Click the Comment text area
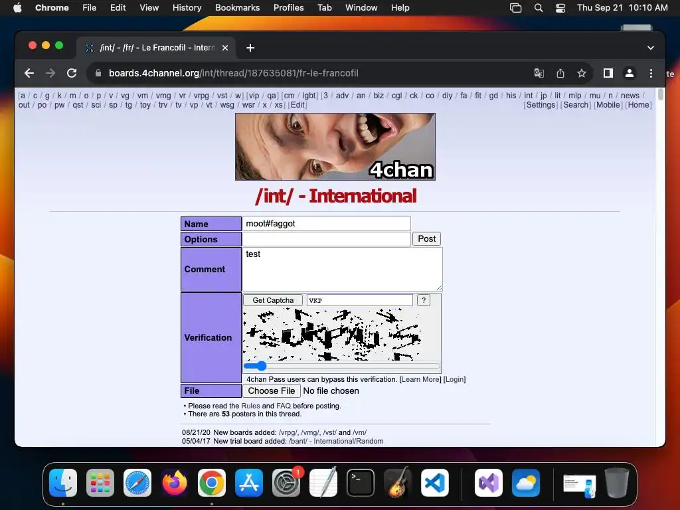Viewport: 680px width, 510px height. tap(343, 270)
